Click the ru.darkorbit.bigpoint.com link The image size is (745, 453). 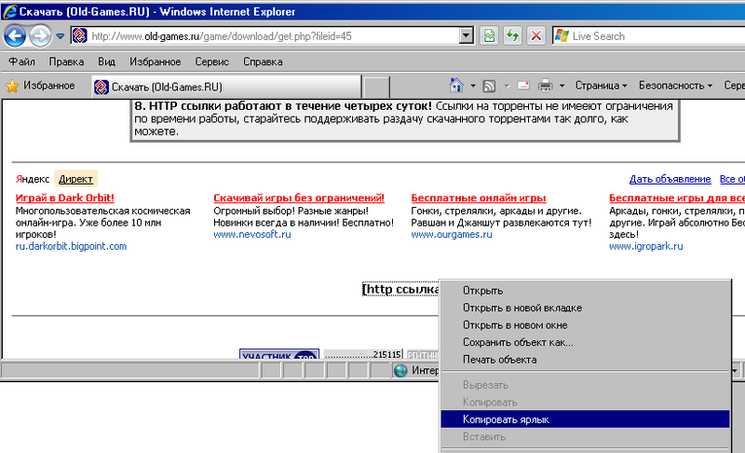(71, 246)
